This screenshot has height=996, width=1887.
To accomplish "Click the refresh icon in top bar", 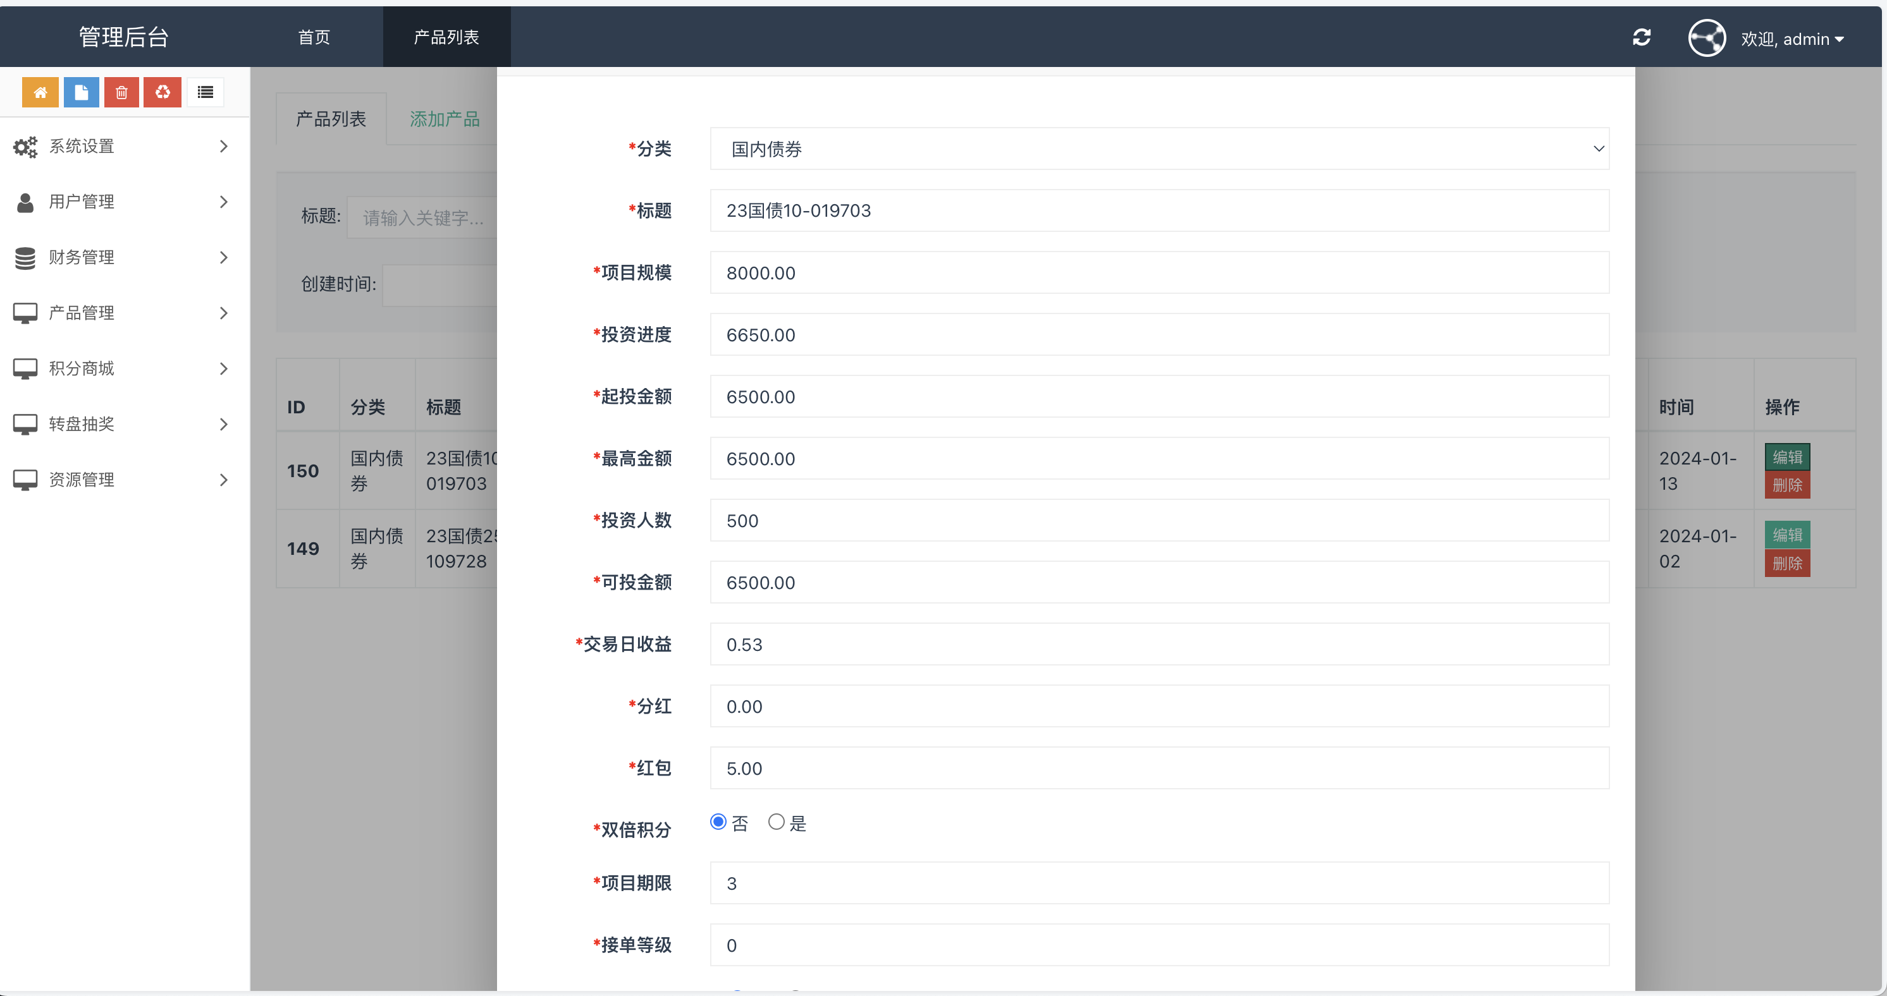I will [x=1642, y=37].
